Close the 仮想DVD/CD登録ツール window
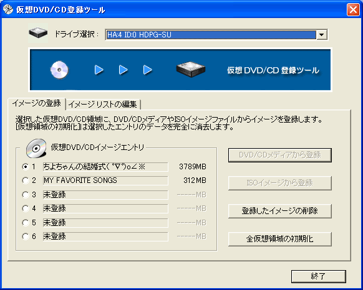Image resolution: width=363 pixels, height=290 pixels. pos(353,10)
